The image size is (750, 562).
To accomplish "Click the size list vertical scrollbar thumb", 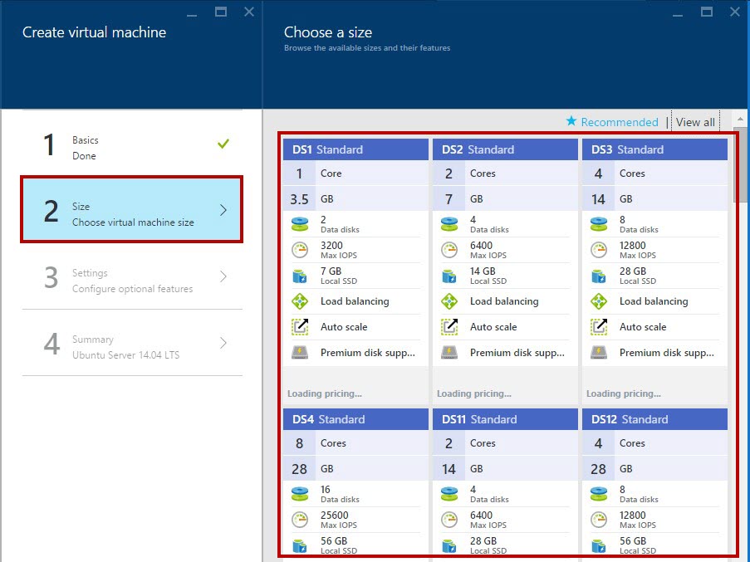I will pyautogui.click(x=740, y=165).
